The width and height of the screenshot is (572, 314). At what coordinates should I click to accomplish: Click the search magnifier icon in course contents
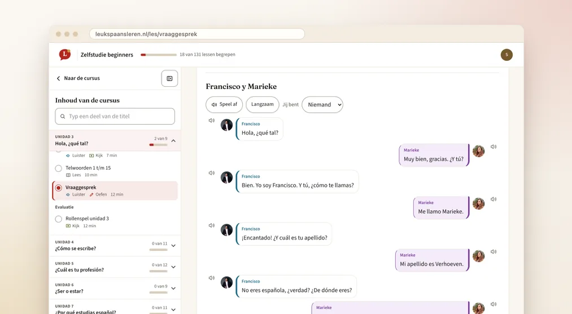pos(63,117)
